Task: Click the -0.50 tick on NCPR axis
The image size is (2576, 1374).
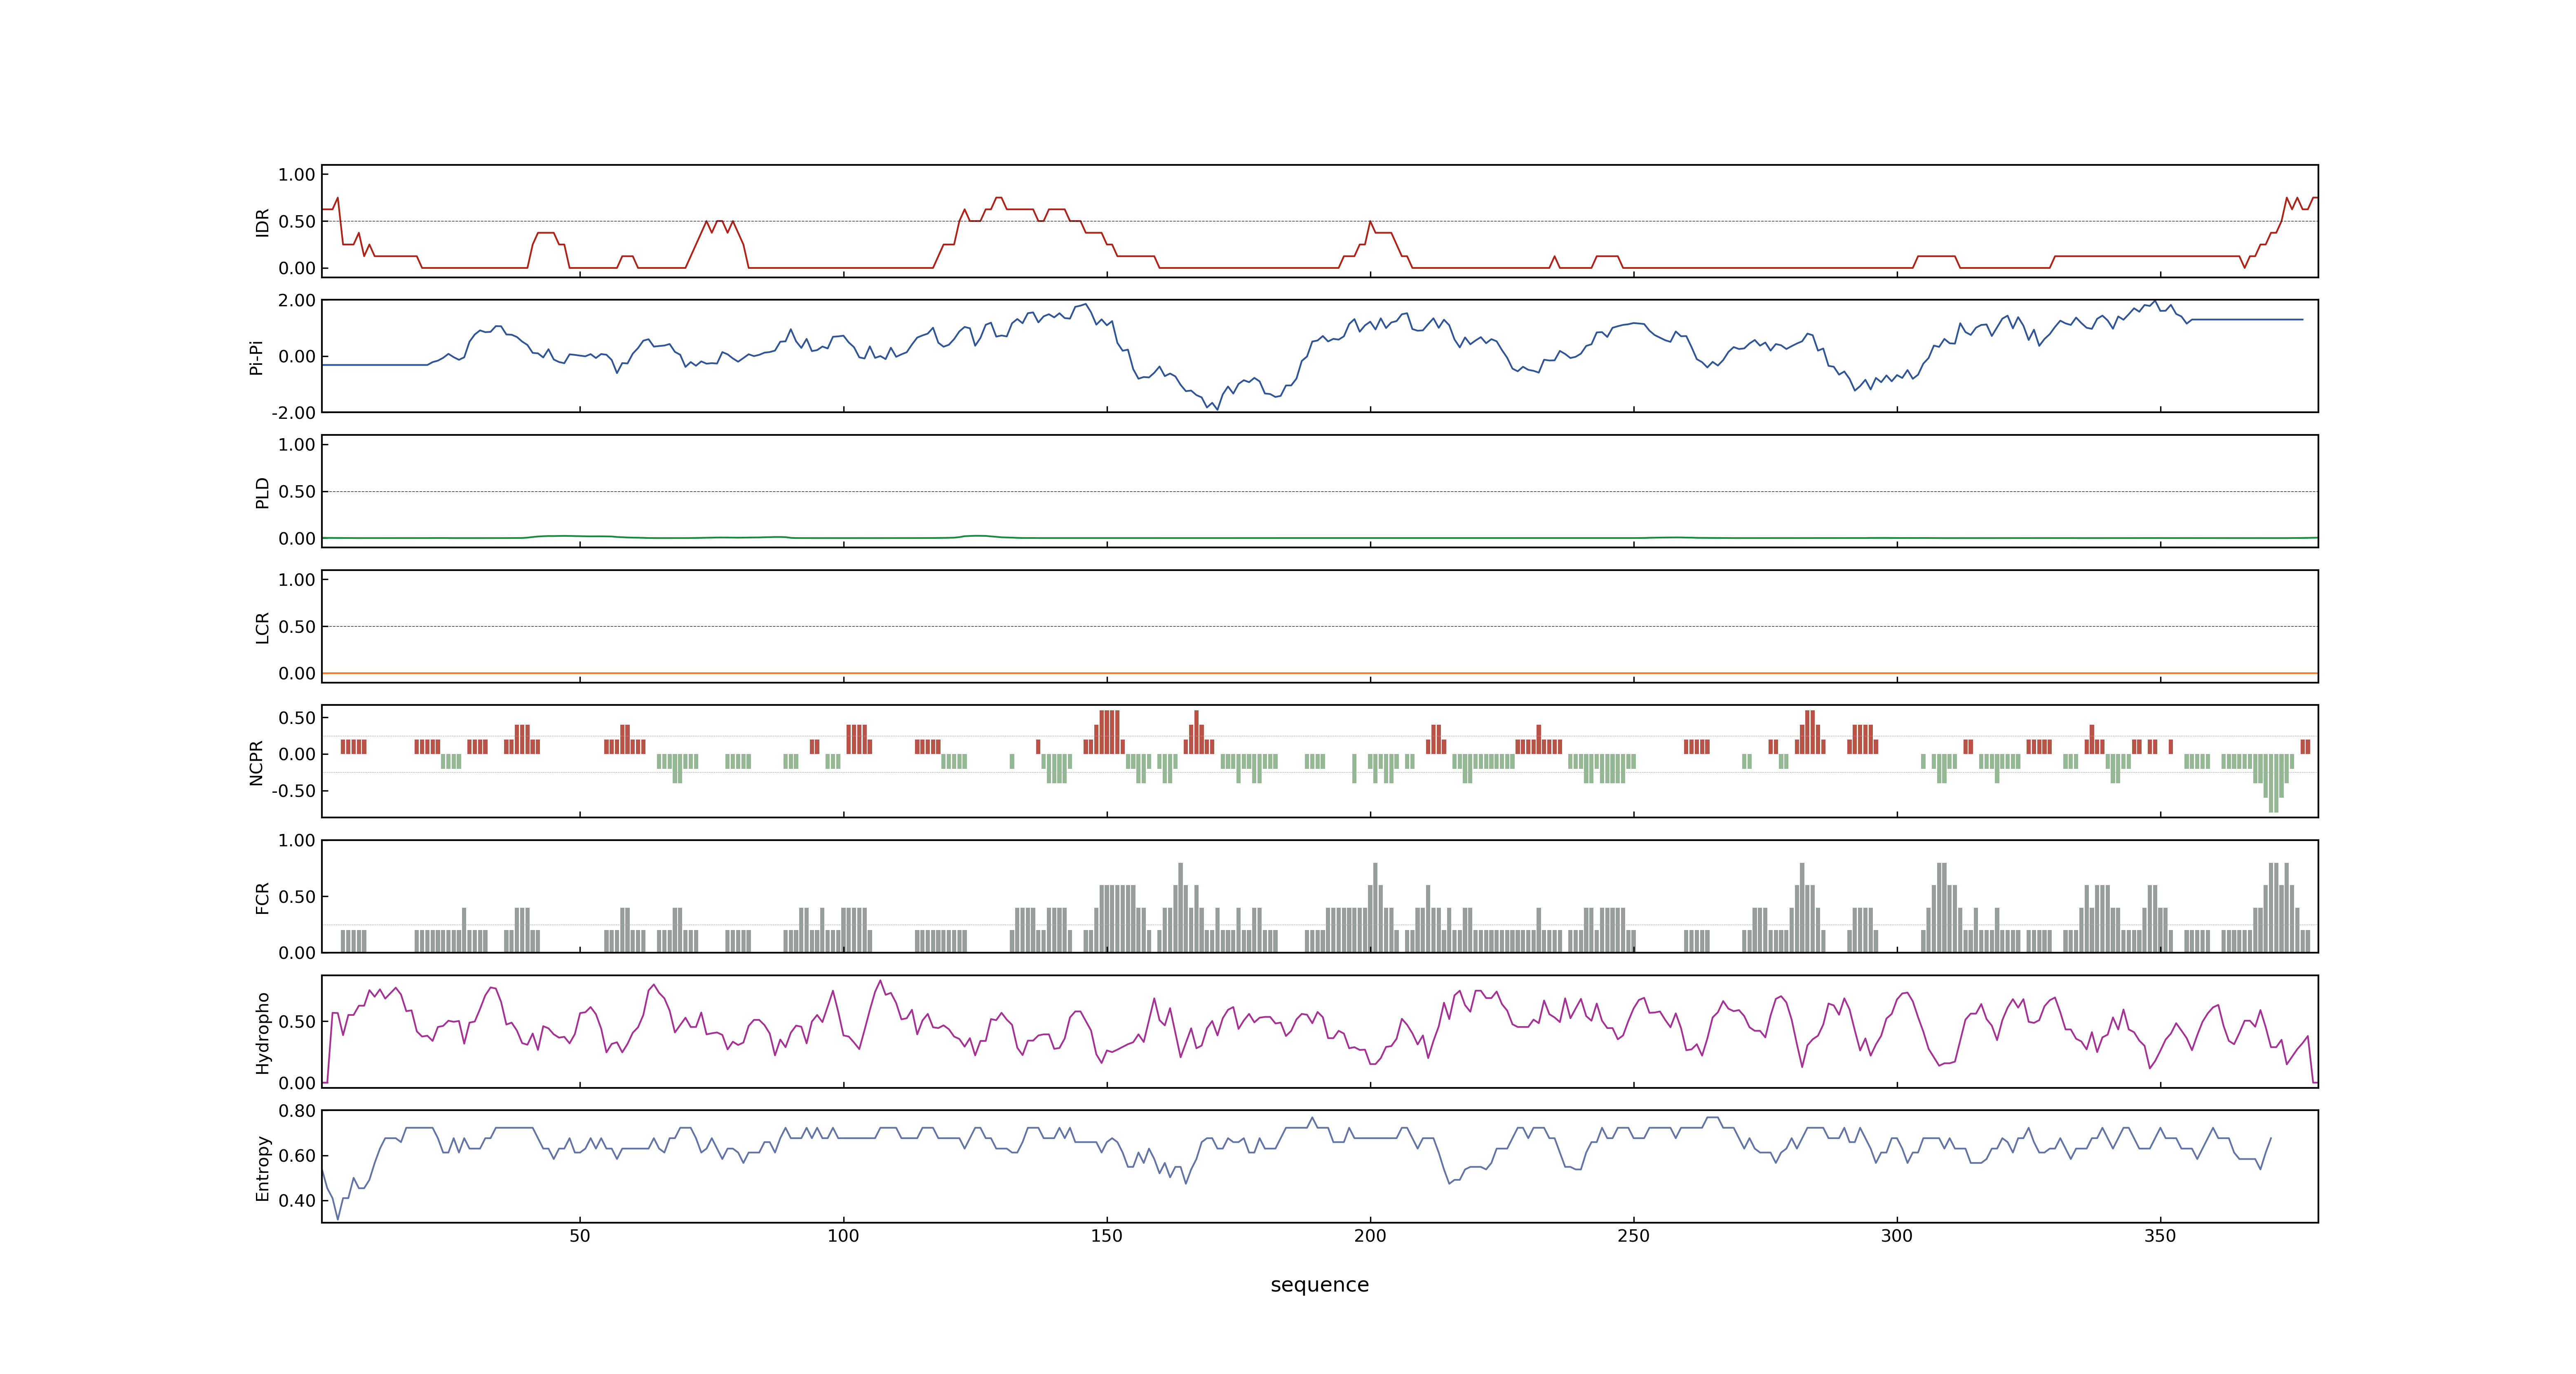Action: pos(293,791)
